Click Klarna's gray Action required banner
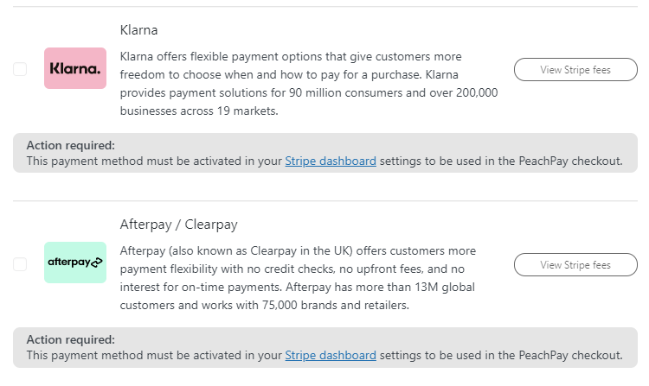The height and width of the screenshot is (386, 649). [325, 153]
